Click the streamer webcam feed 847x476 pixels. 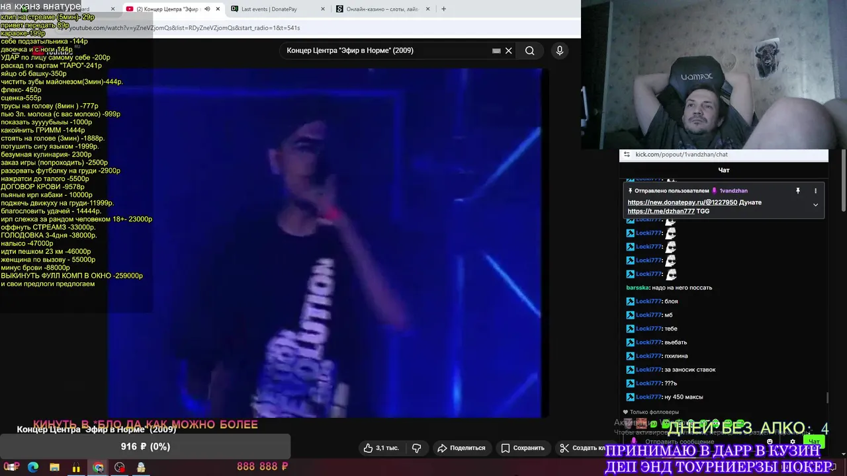(714, 74)
